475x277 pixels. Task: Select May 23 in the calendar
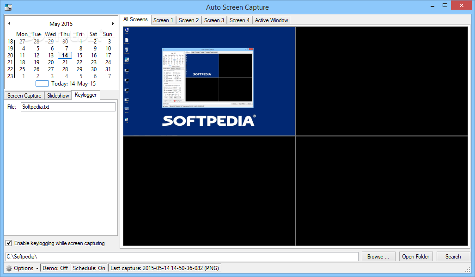[94, 62]
